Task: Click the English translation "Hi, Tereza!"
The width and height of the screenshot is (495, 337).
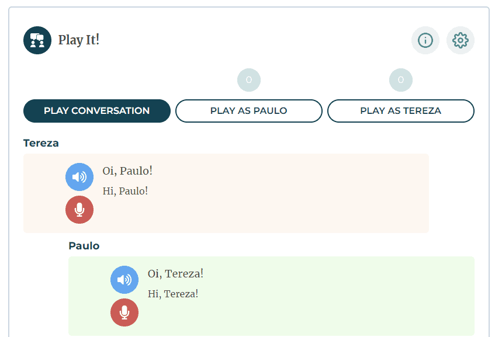Action: pos(173,293)
